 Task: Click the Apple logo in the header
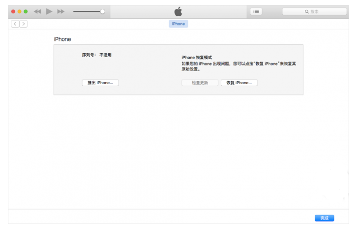point(178,11)
